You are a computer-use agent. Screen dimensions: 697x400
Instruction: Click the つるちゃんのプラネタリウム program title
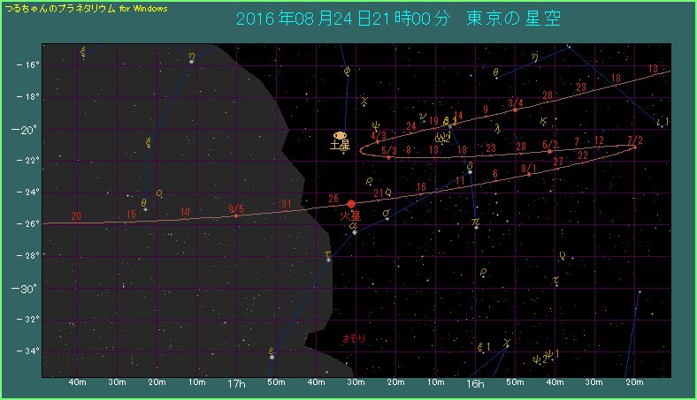pos(85,8)
